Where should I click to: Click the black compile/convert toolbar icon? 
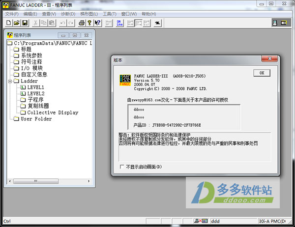tap(157, 23)
